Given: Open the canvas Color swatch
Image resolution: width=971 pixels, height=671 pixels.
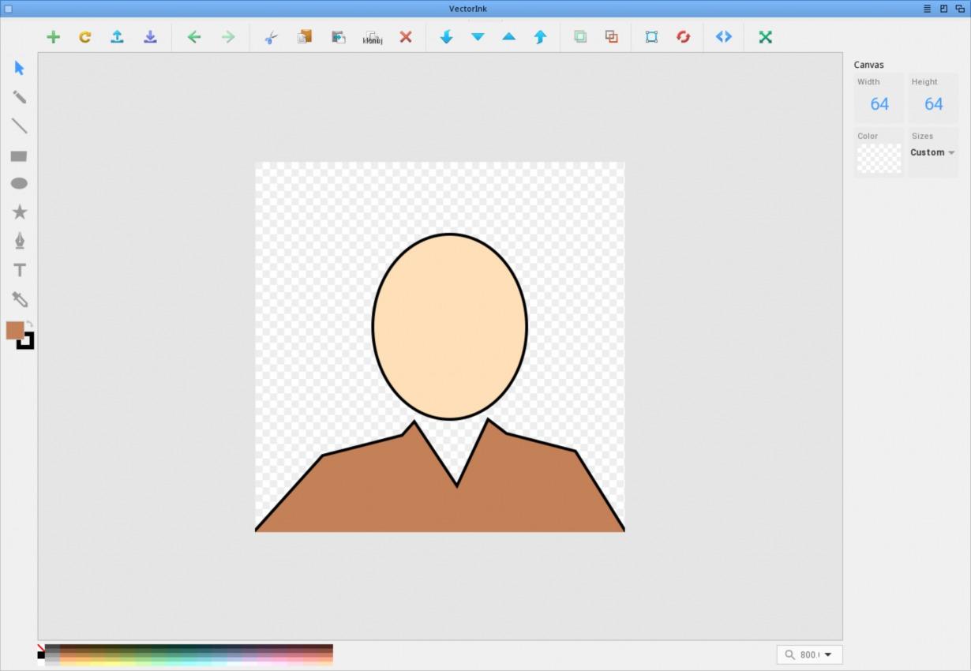Looking at the screenshot, I should (x=879, y=158).
